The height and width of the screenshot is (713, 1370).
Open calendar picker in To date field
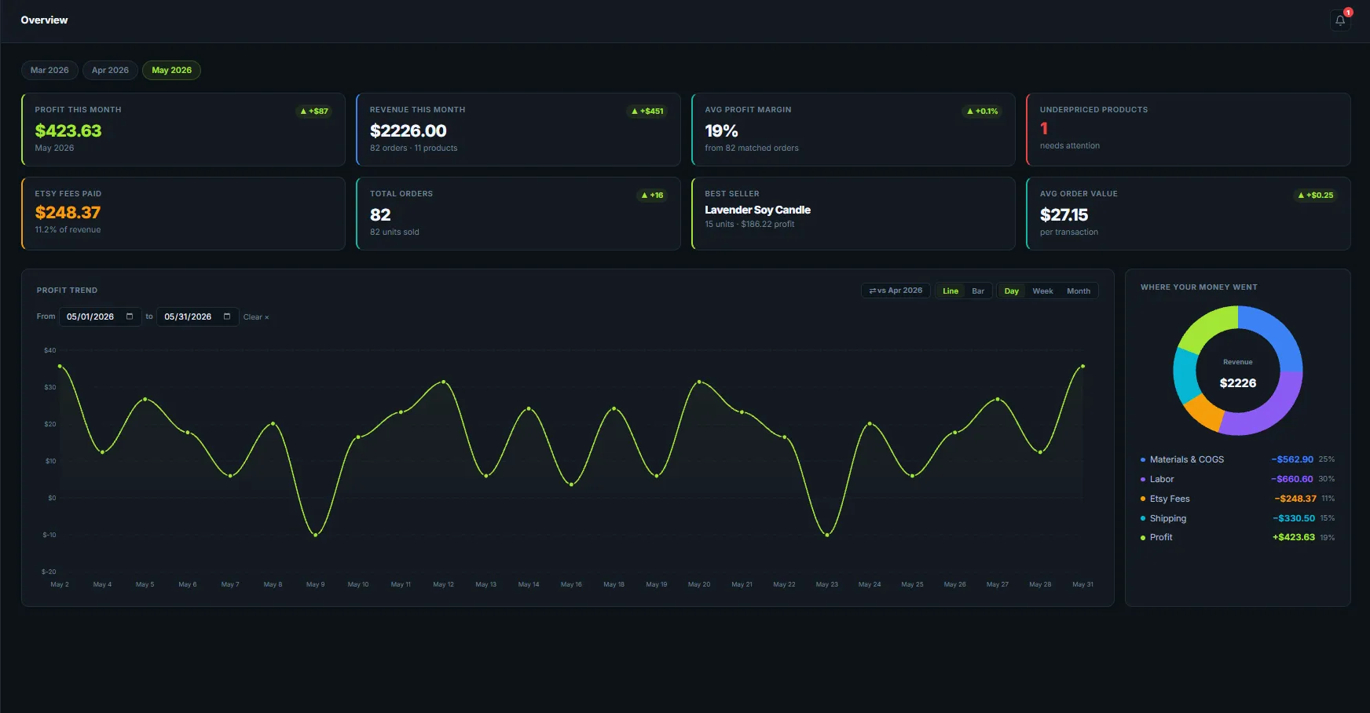click(x=227, y=316)
